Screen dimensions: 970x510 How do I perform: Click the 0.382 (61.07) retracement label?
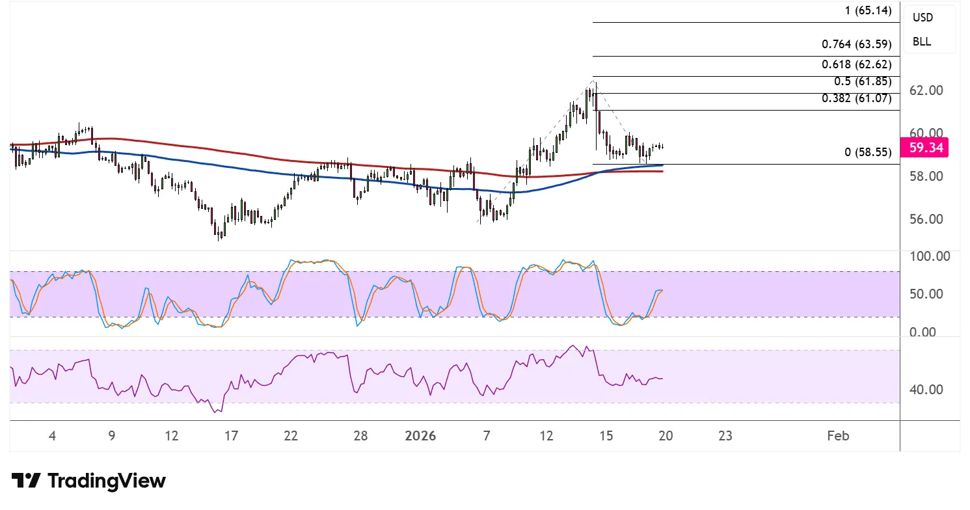(x=856, y=99)
